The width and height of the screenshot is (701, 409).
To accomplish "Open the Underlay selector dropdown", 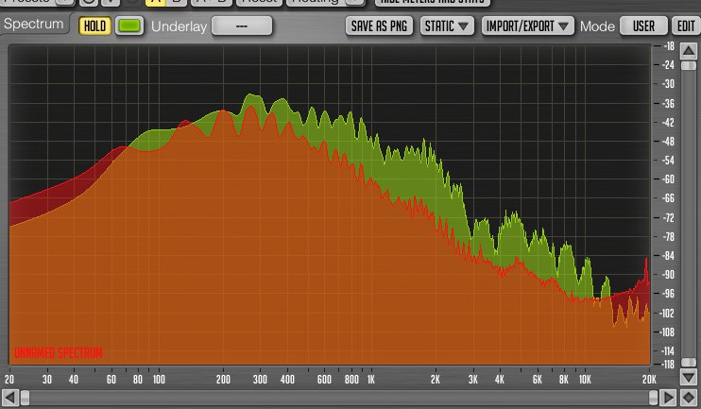I will (x=242, y=26).
